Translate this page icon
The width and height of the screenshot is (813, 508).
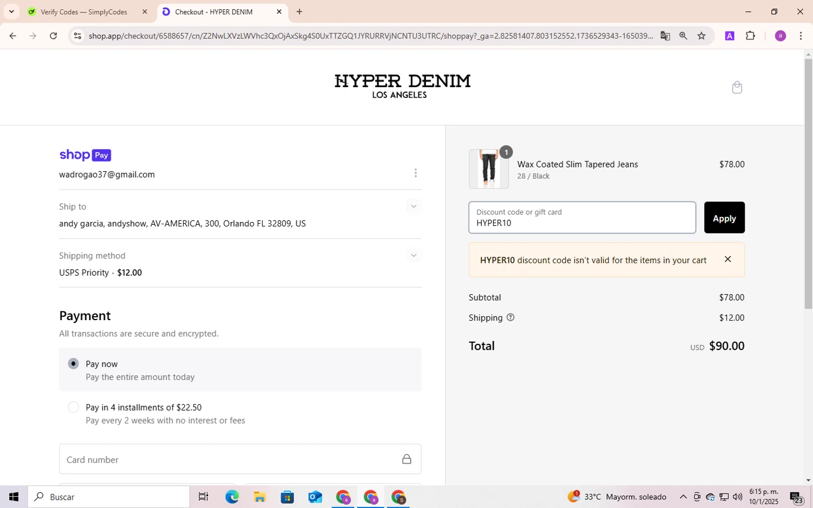pos(665,36)
